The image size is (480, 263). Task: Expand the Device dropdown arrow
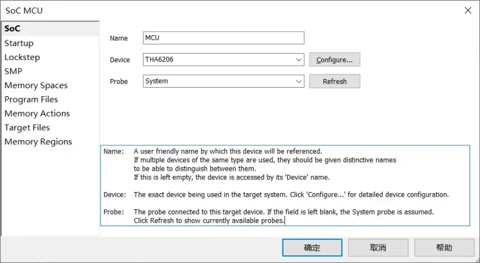pos(299,59)
